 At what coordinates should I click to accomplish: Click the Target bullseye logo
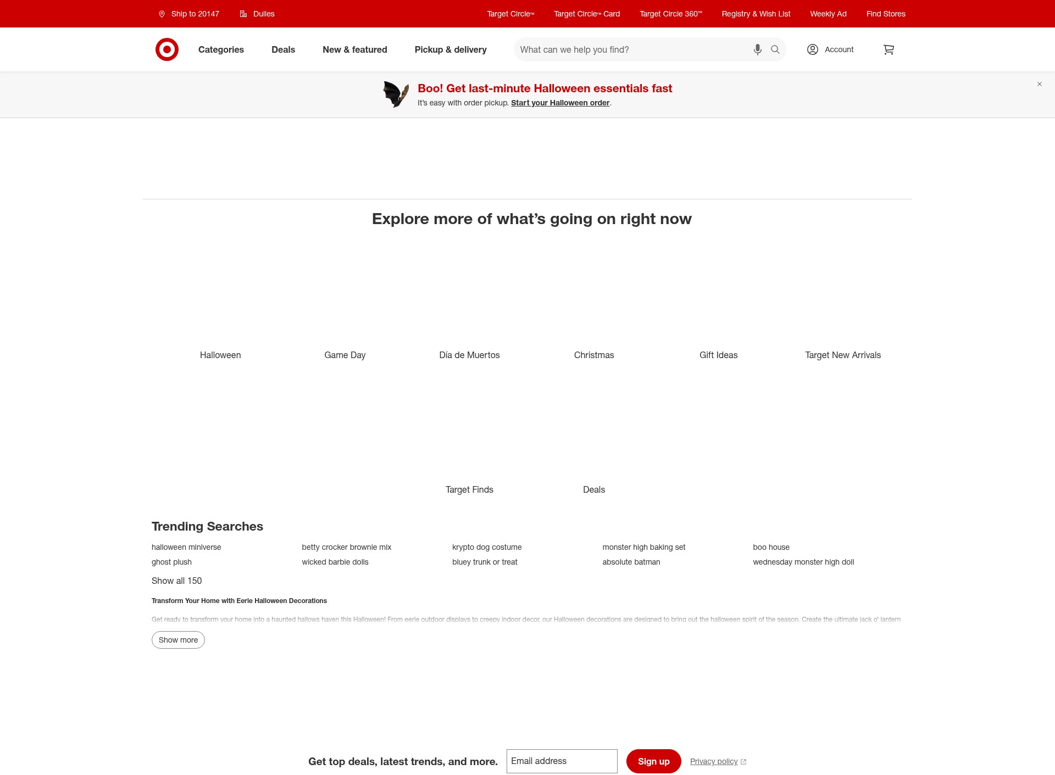[167, 49]
